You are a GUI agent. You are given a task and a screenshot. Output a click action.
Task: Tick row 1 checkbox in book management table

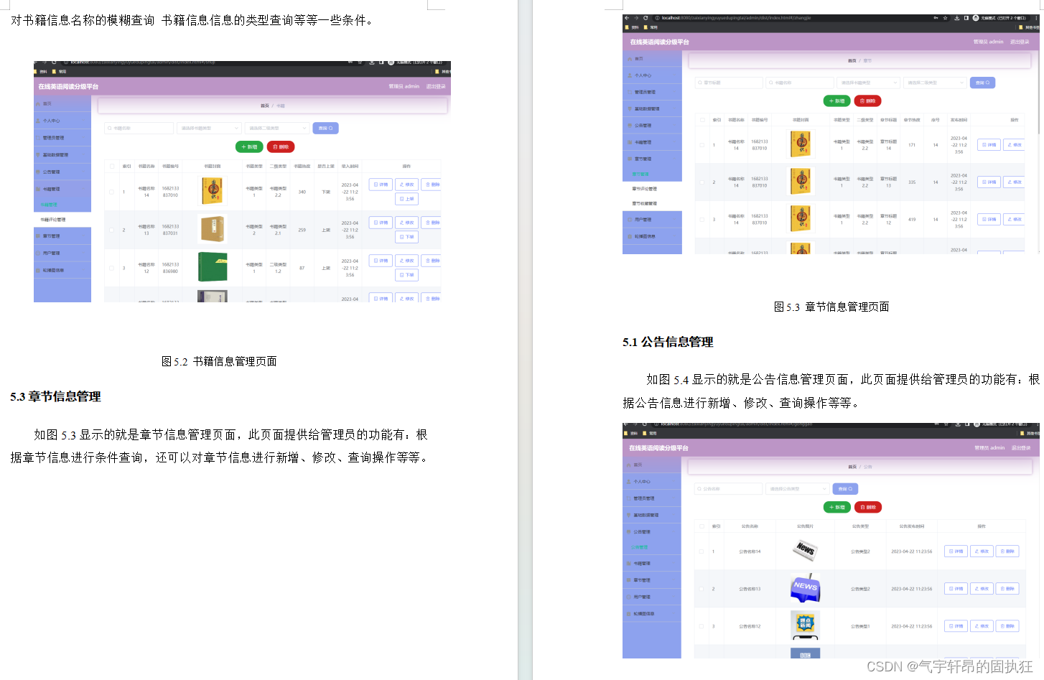tap(111, 192)
